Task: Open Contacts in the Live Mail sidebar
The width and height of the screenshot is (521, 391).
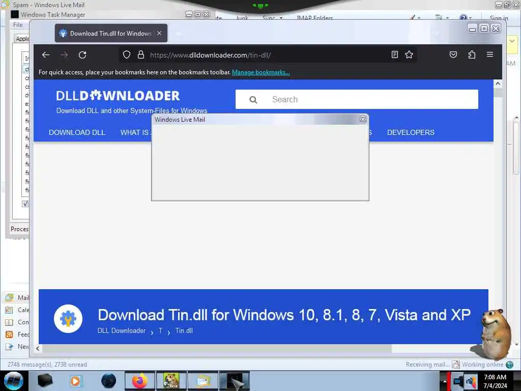Action: point(17,322)
